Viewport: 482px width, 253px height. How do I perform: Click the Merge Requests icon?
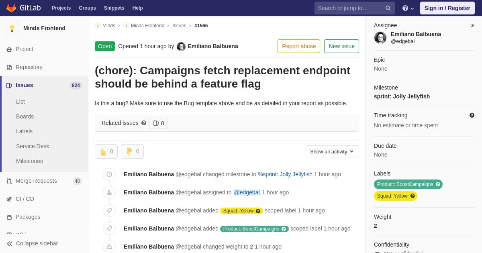click(9, 181)
